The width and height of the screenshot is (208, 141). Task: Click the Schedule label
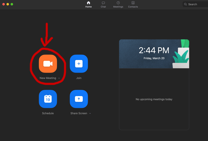[48, 113]
